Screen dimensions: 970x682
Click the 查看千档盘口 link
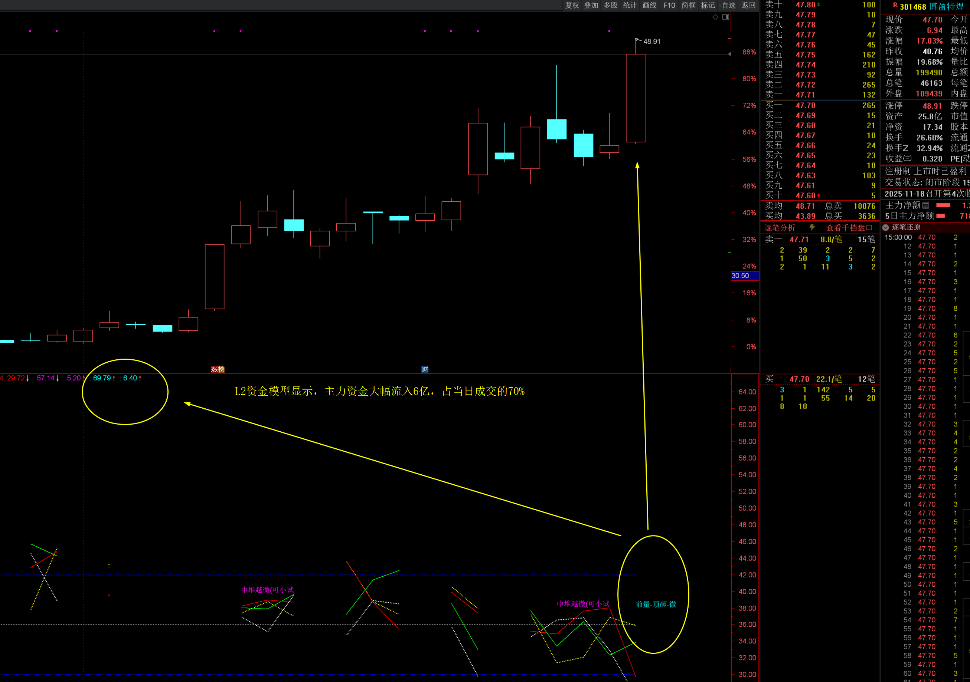point(849,228)
